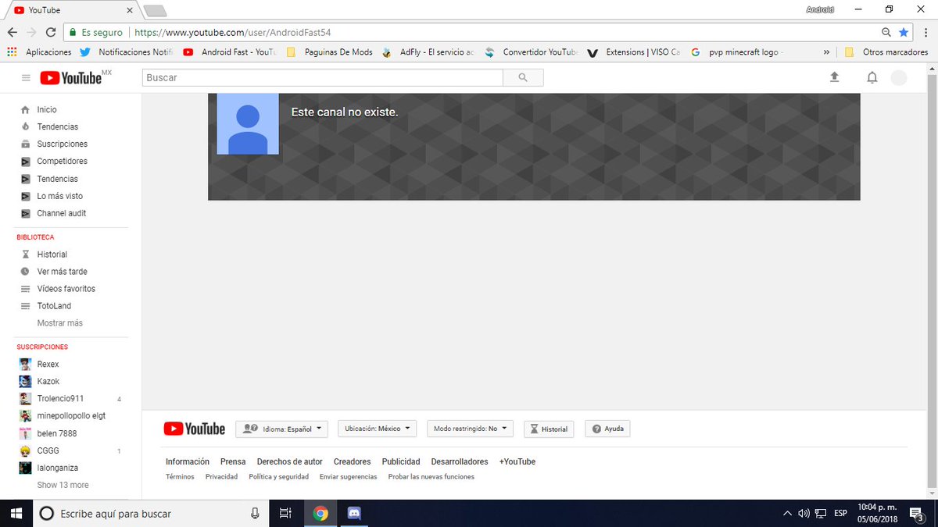Open minepollopollo elgt subscription
Image resolution: width=938 pixels, height=527 pixels.
point(71,416)
